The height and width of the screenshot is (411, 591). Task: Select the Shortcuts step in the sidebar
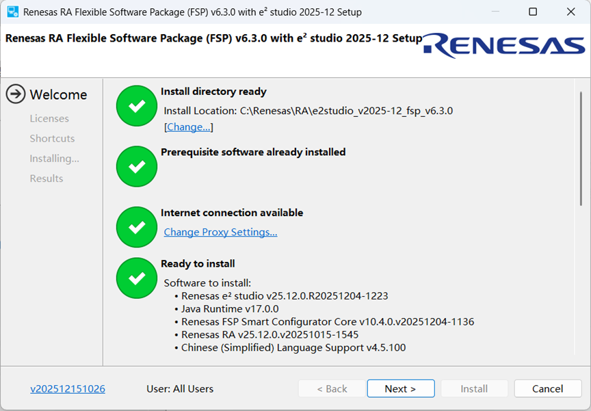pos(53,138)
